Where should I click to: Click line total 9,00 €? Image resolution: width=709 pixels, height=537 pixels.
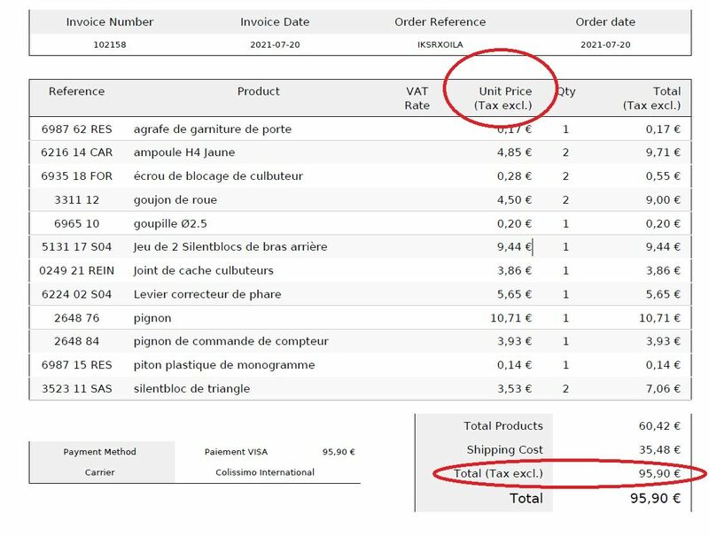tap(663, 199)
